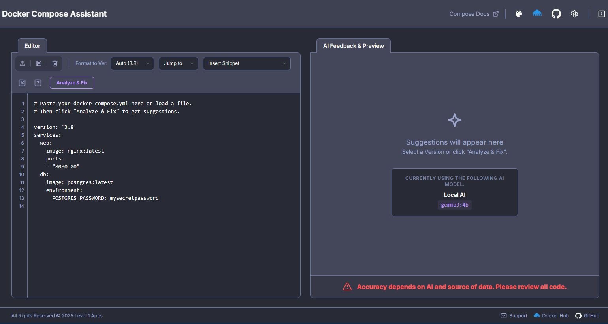
Task: Click the collapse editor arrow icon
Action: click(x=22, y=83)
